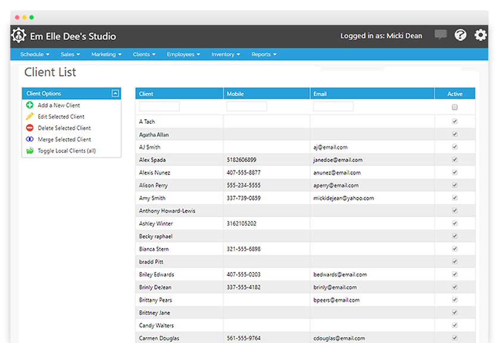Open the Employees dropdown menu
Image resolution: width=499 pixels, height=343 pixels.
tap(183, 54)
